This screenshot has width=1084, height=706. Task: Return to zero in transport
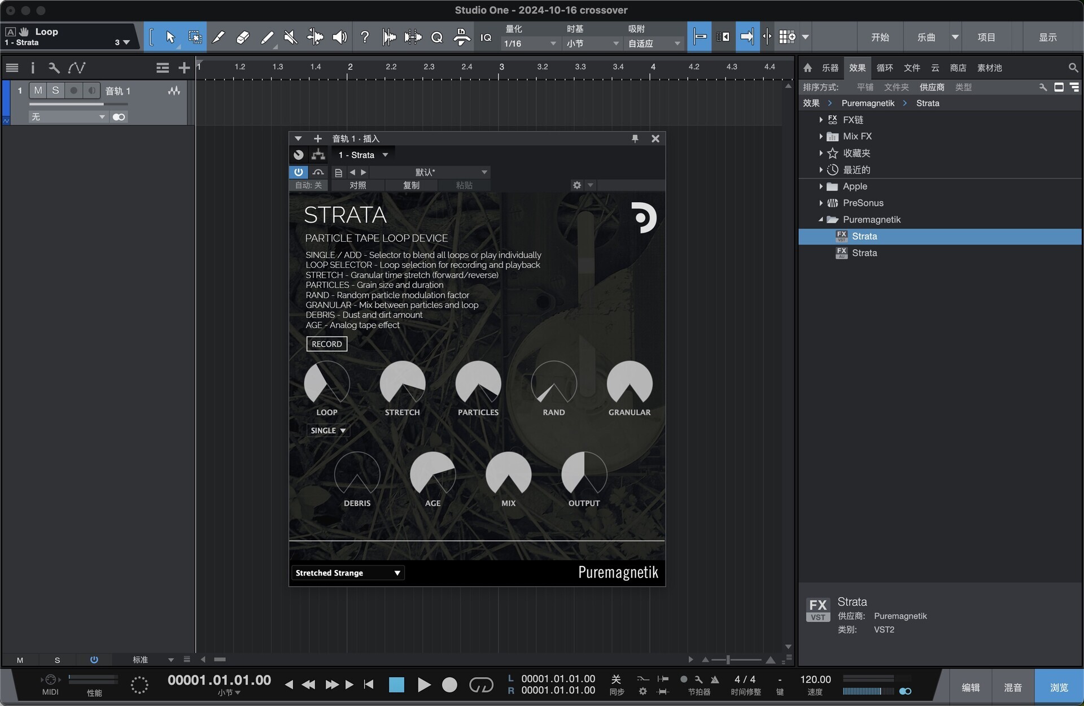[x=369, y=685]
